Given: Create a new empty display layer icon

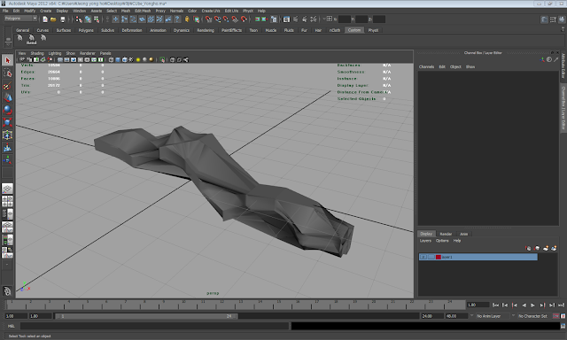Looking at the screenshot, I should pos(546,248).
